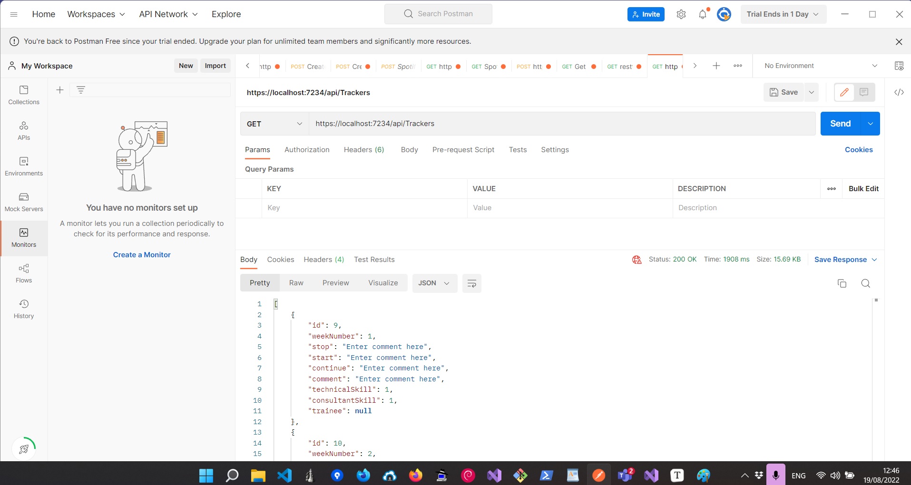This screenshot has height=485, width=911.
Task: Expand Send options arrow
Action: 871,124
